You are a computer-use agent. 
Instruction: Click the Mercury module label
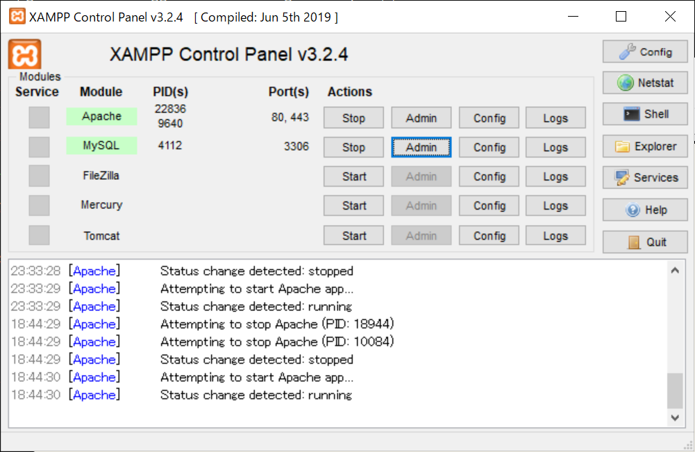coord(101,205)
